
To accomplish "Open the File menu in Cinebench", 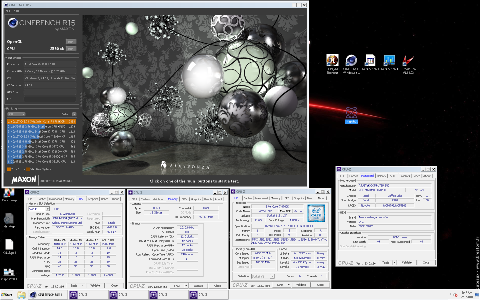I will (8, 11).
